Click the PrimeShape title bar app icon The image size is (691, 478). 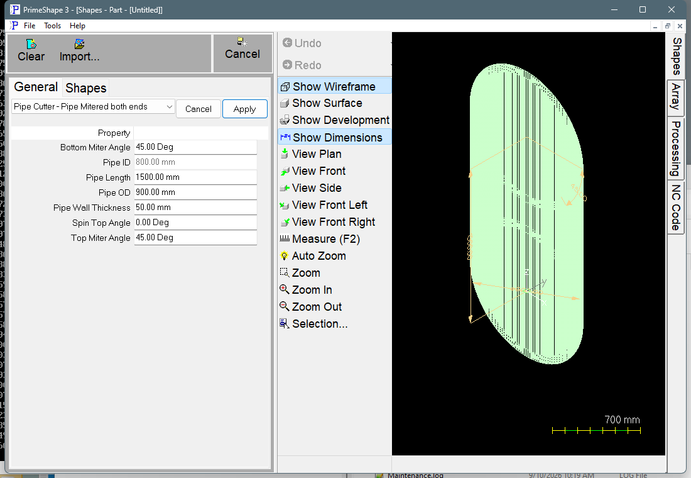tap(15, 9)
